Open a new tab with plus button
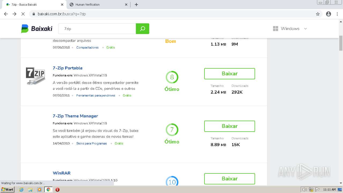The image size is (343, 193). pyautogui.click(x=136, y=5)
